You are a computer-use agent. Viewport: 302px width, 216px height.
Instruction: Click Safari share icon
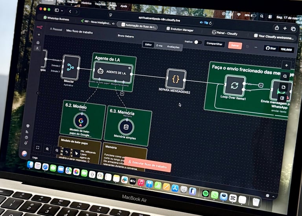277,28
